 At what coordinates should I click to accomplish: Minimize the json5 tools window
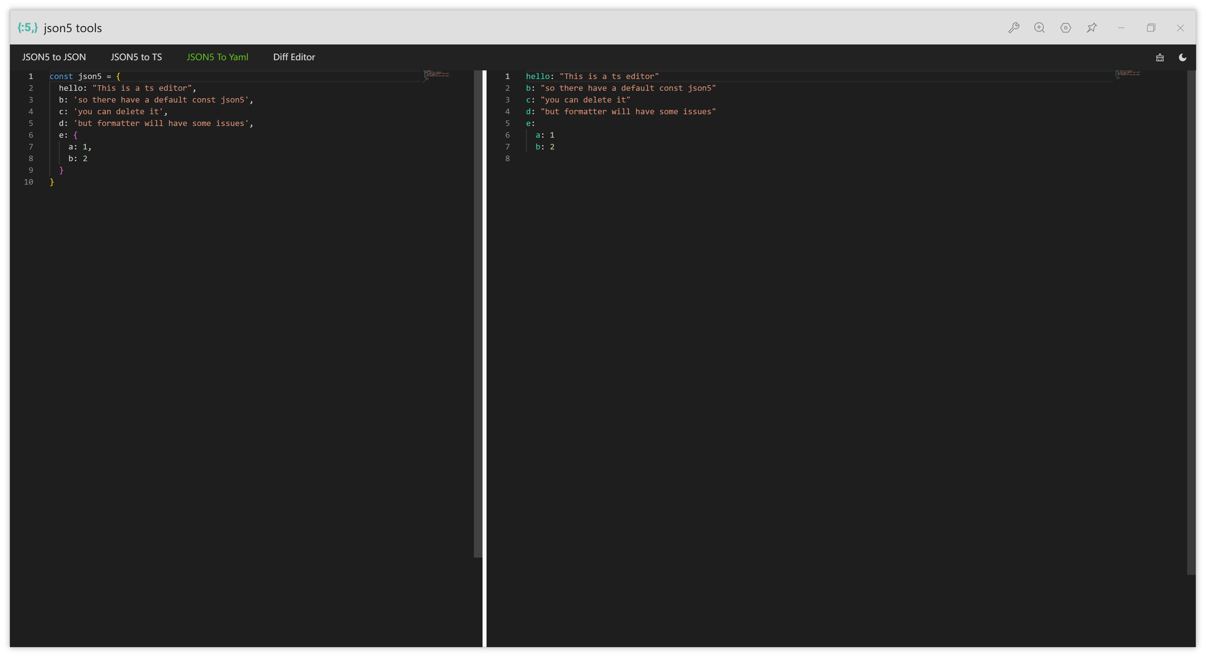[1121, 28]
